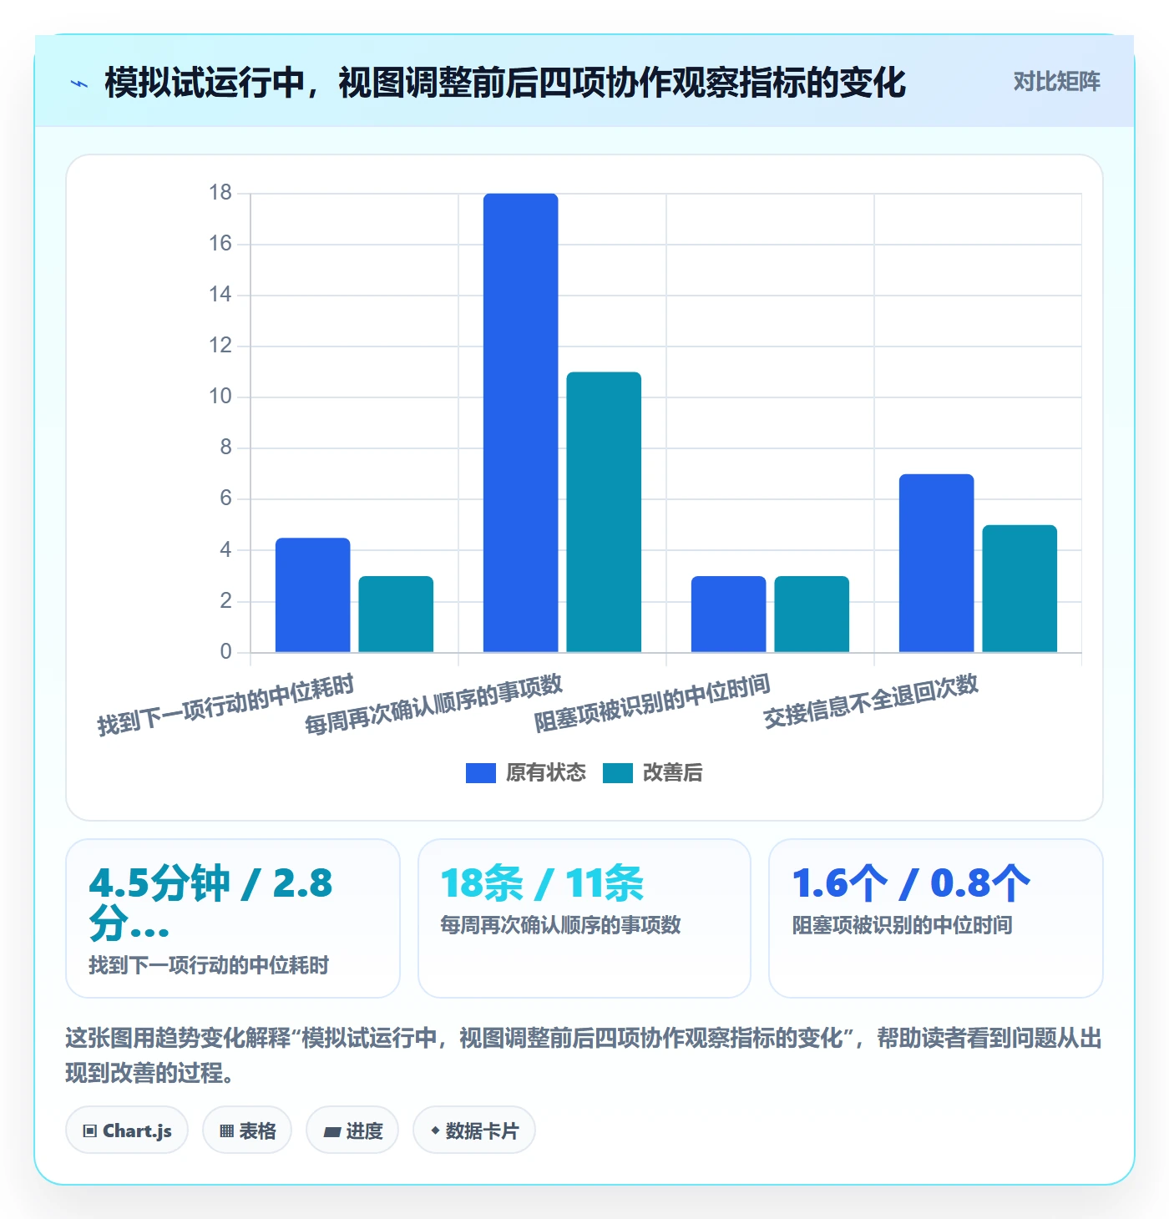Click axis label 交接信息不全退回次数
This screenshot has height=1219, width=1169.
(871, 701)
